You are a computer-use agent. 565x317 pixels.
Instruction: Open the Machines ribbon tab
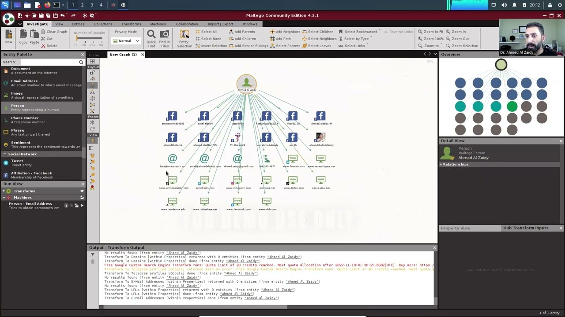pos(158,24)
